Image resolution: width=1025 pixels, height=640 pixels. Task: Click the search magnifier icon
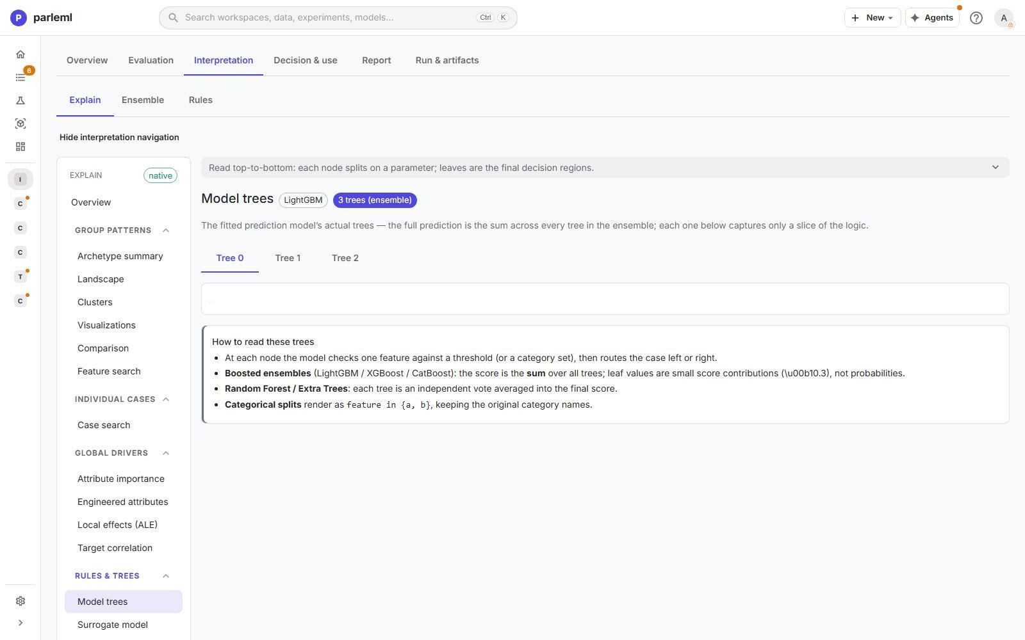pyautogui.click(x=173, y=18)
